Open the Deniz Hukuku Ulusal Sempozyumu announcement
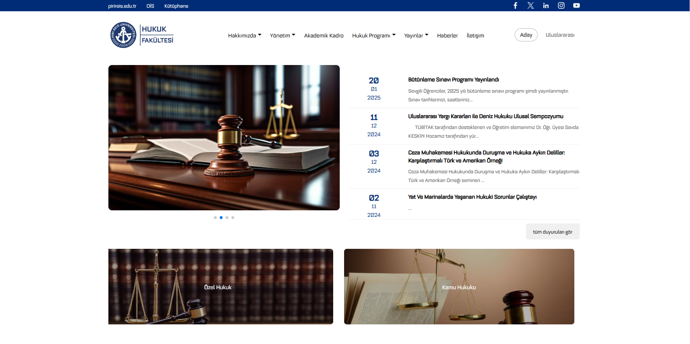This screenshot has width=690, height=344. [x=486, y=116]
